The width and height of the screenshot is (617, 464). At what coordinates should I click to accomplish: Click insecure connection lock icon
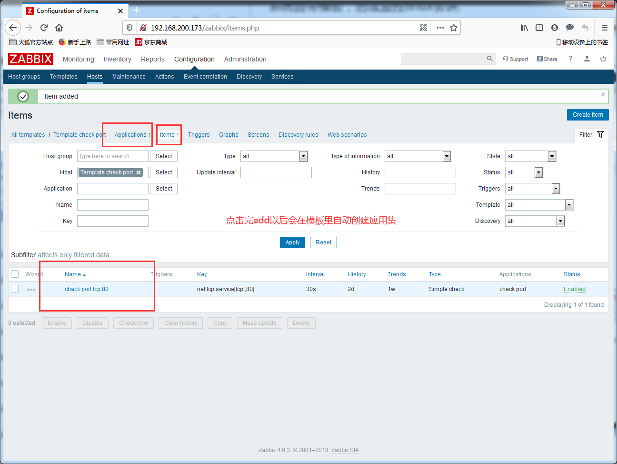[x=143, y=28]
